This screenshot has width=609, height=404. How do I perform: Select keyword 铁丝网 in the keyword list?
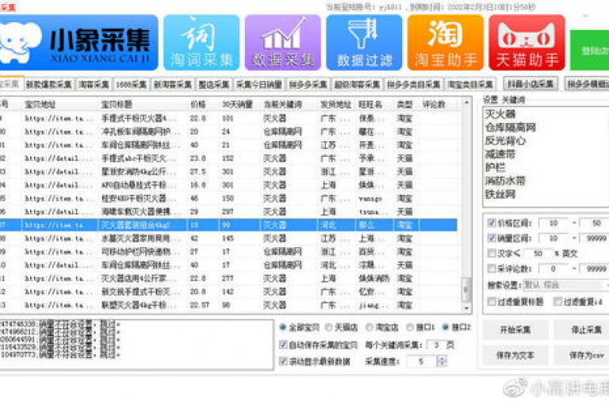[500, 194]
